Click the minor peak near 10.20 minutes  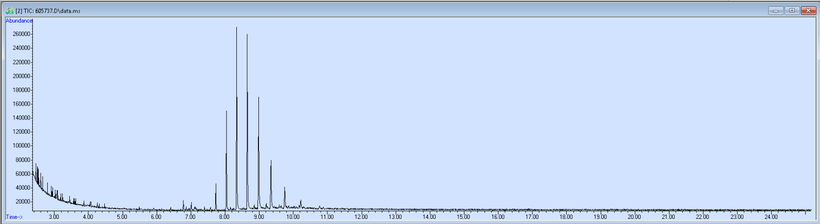(301, 204)
